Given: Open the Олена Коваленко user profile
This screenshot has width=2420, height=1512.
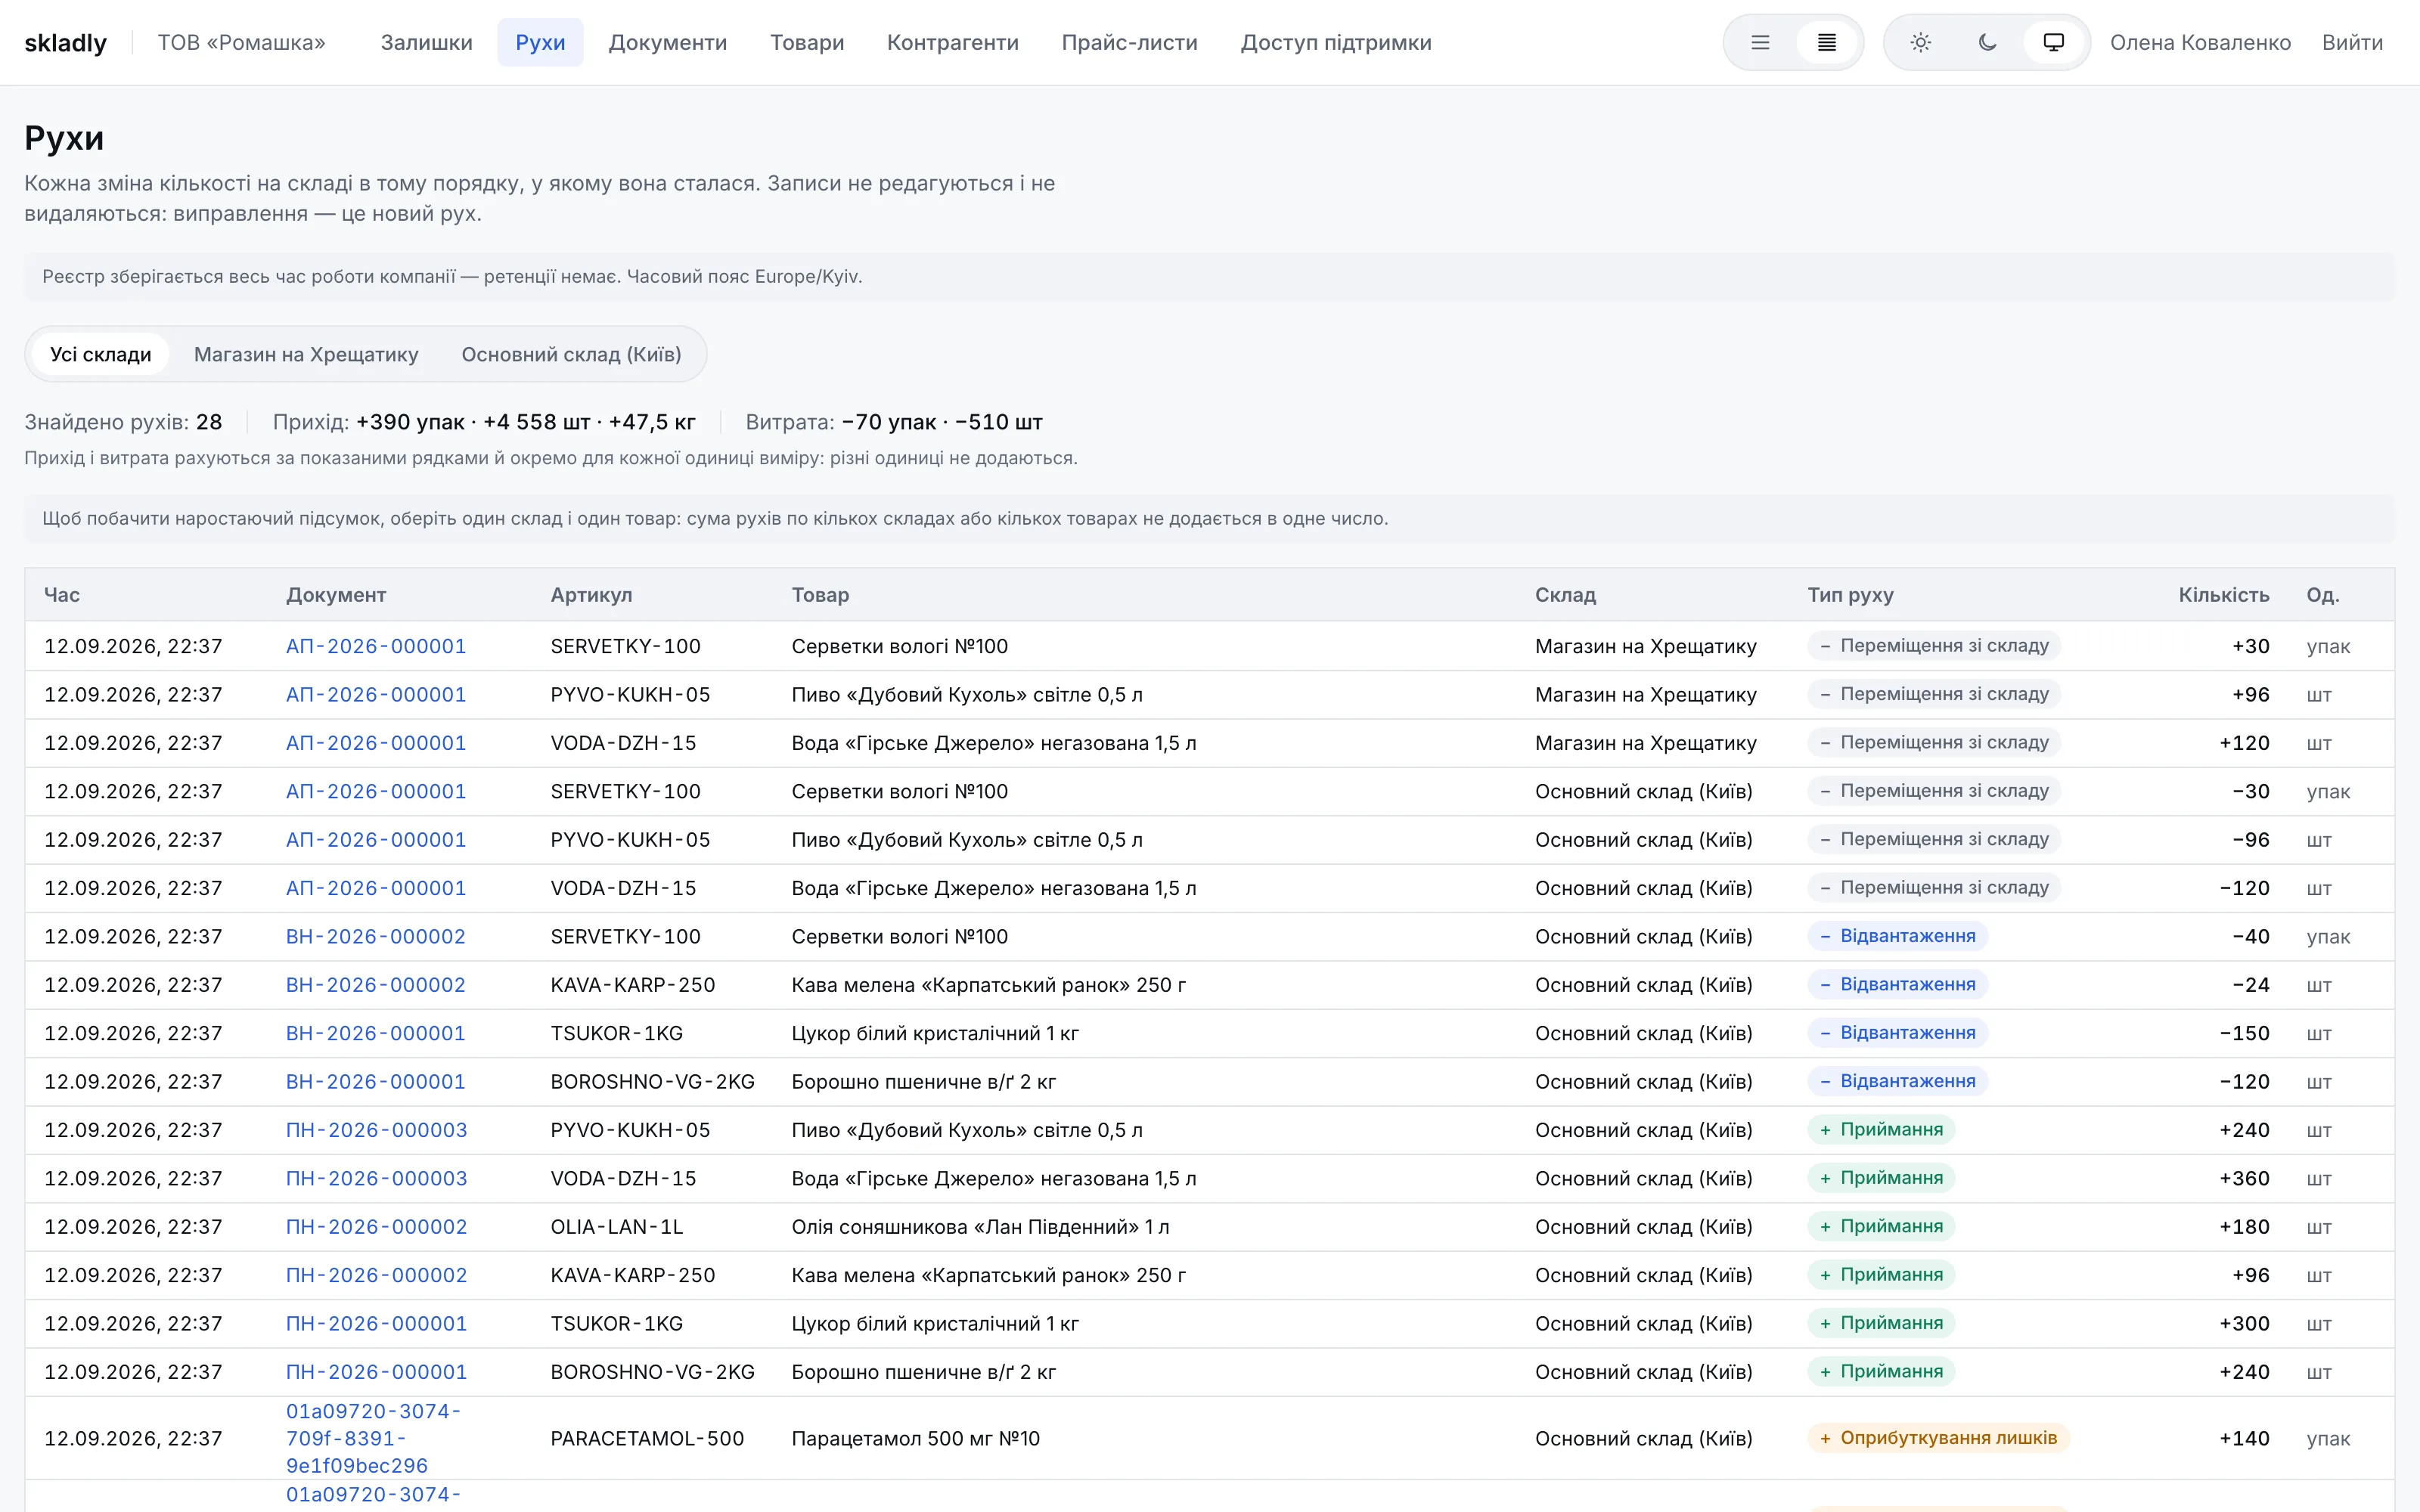Looking at the screenshot, I should [x=2200, y=43].
